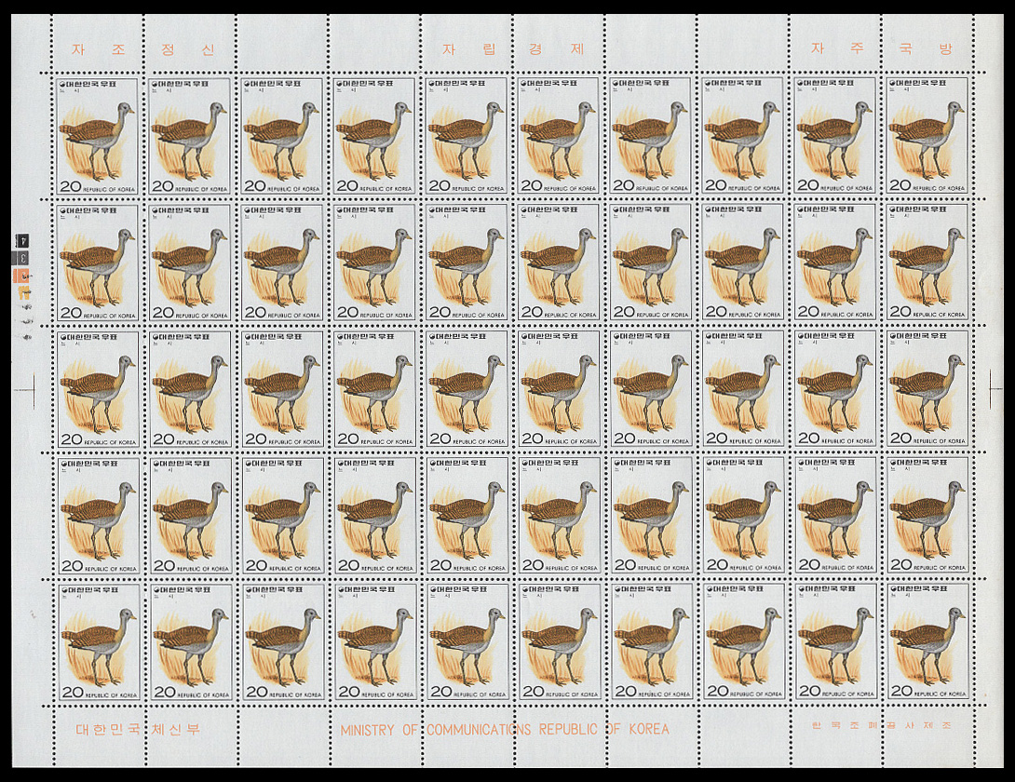Click the '자주국방' text in top margin

pyautogui.click(x=882, y=47)
